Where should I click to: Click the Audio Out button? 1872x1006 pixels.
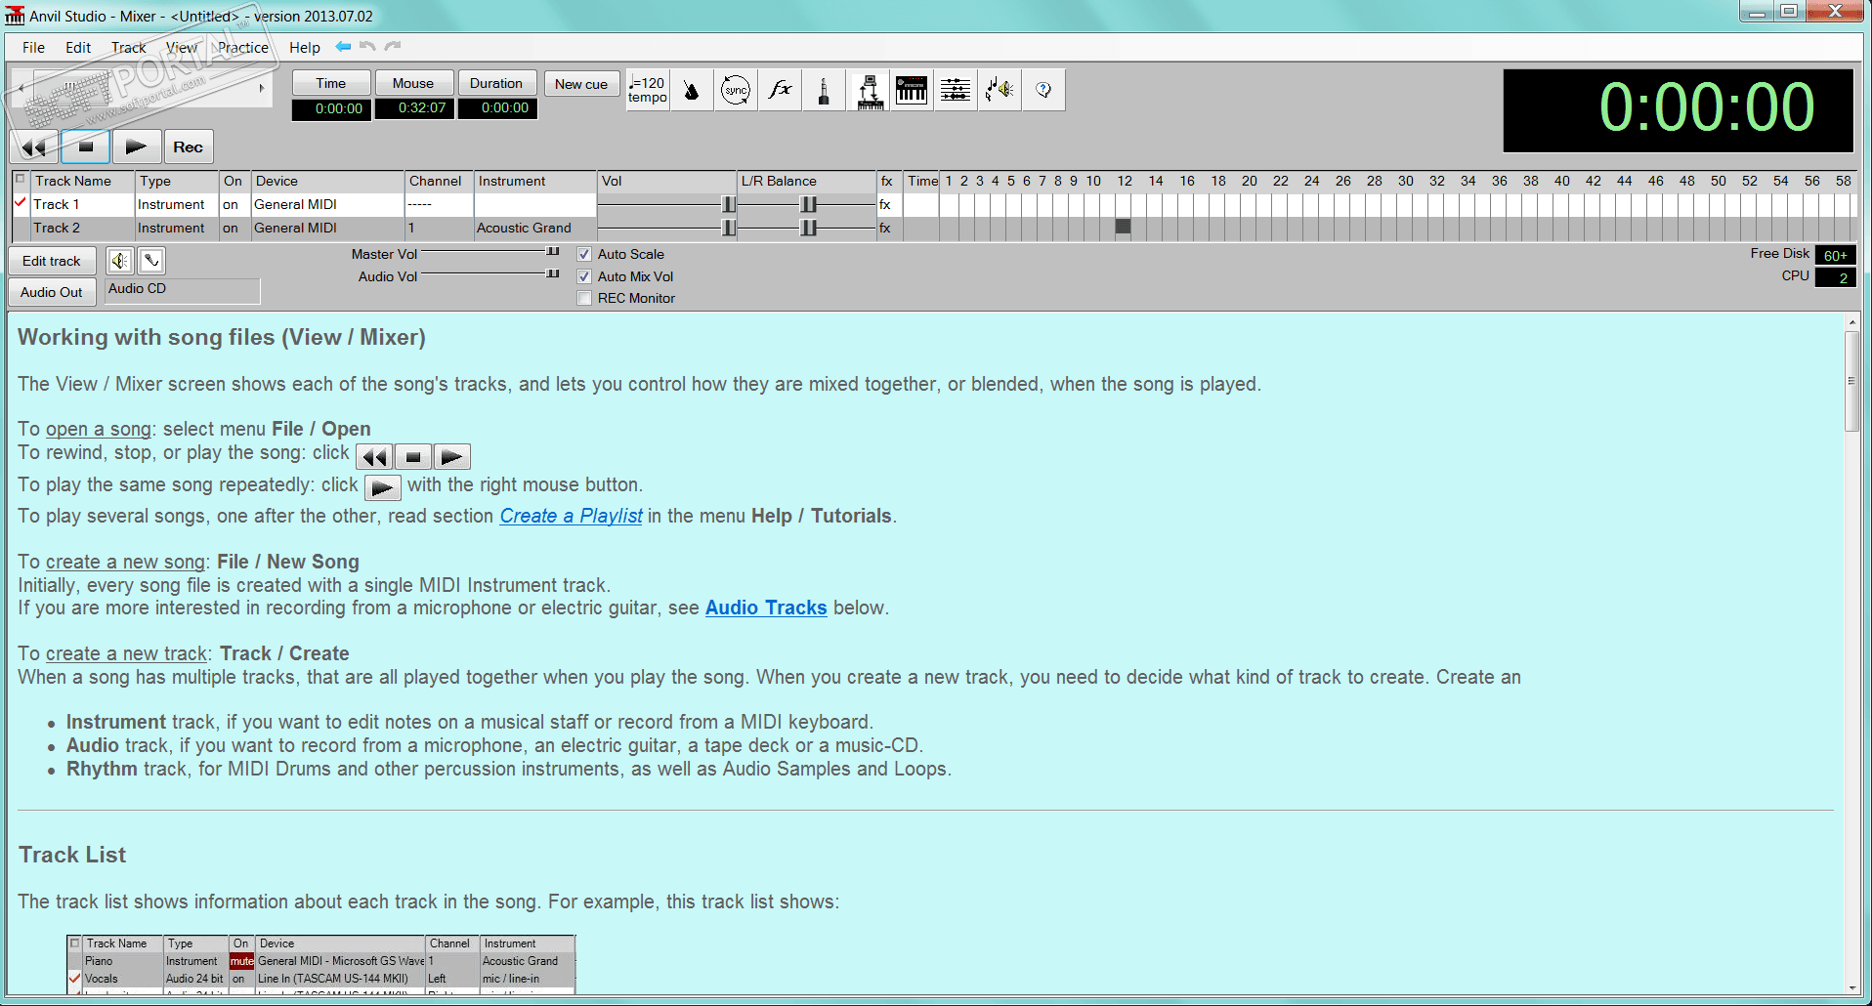click(x=52, y=292)
